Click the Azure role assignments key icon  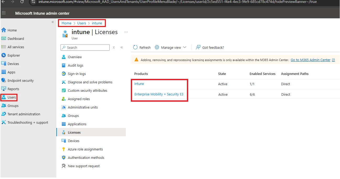(x=64, y=149)
